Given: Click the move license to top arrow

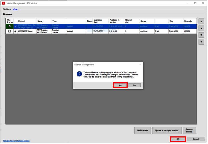Looking at the screenshot, I should pyautogui.click(x=201, y=21).
